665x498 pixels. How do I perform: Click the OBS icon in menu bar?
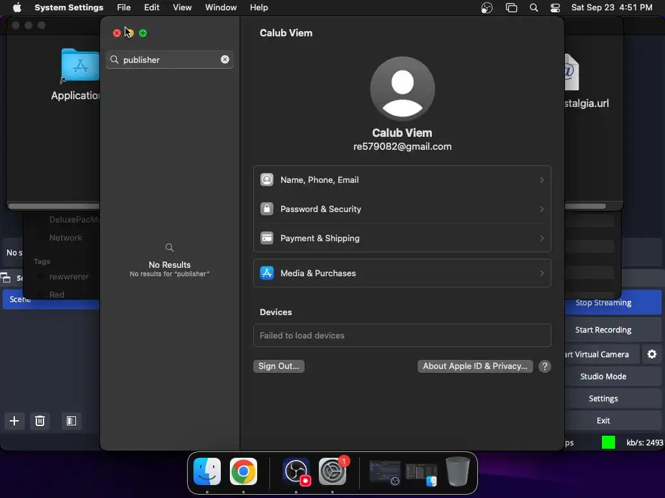coord(487,8)
